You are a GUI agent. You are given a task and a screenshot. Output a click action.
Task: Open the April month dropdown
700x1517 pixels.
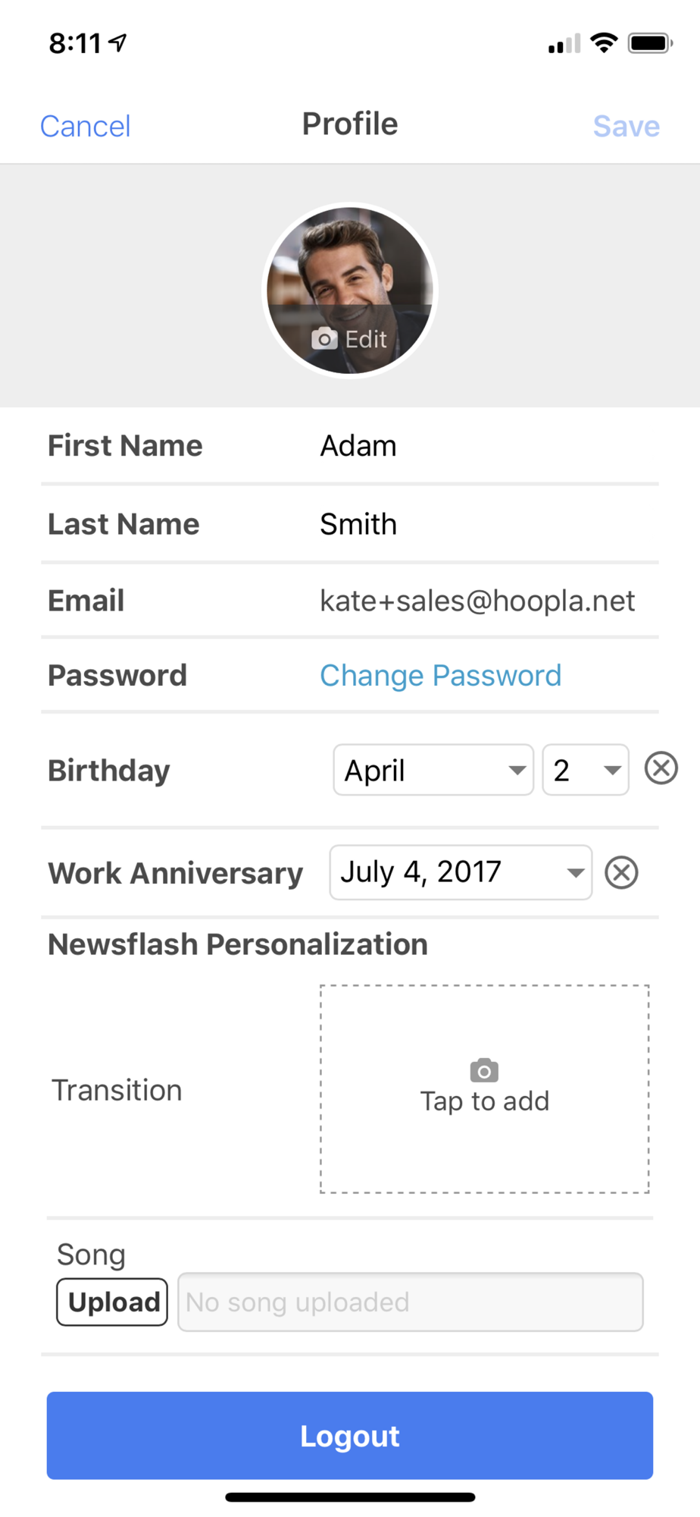click(x=433, y=770)
